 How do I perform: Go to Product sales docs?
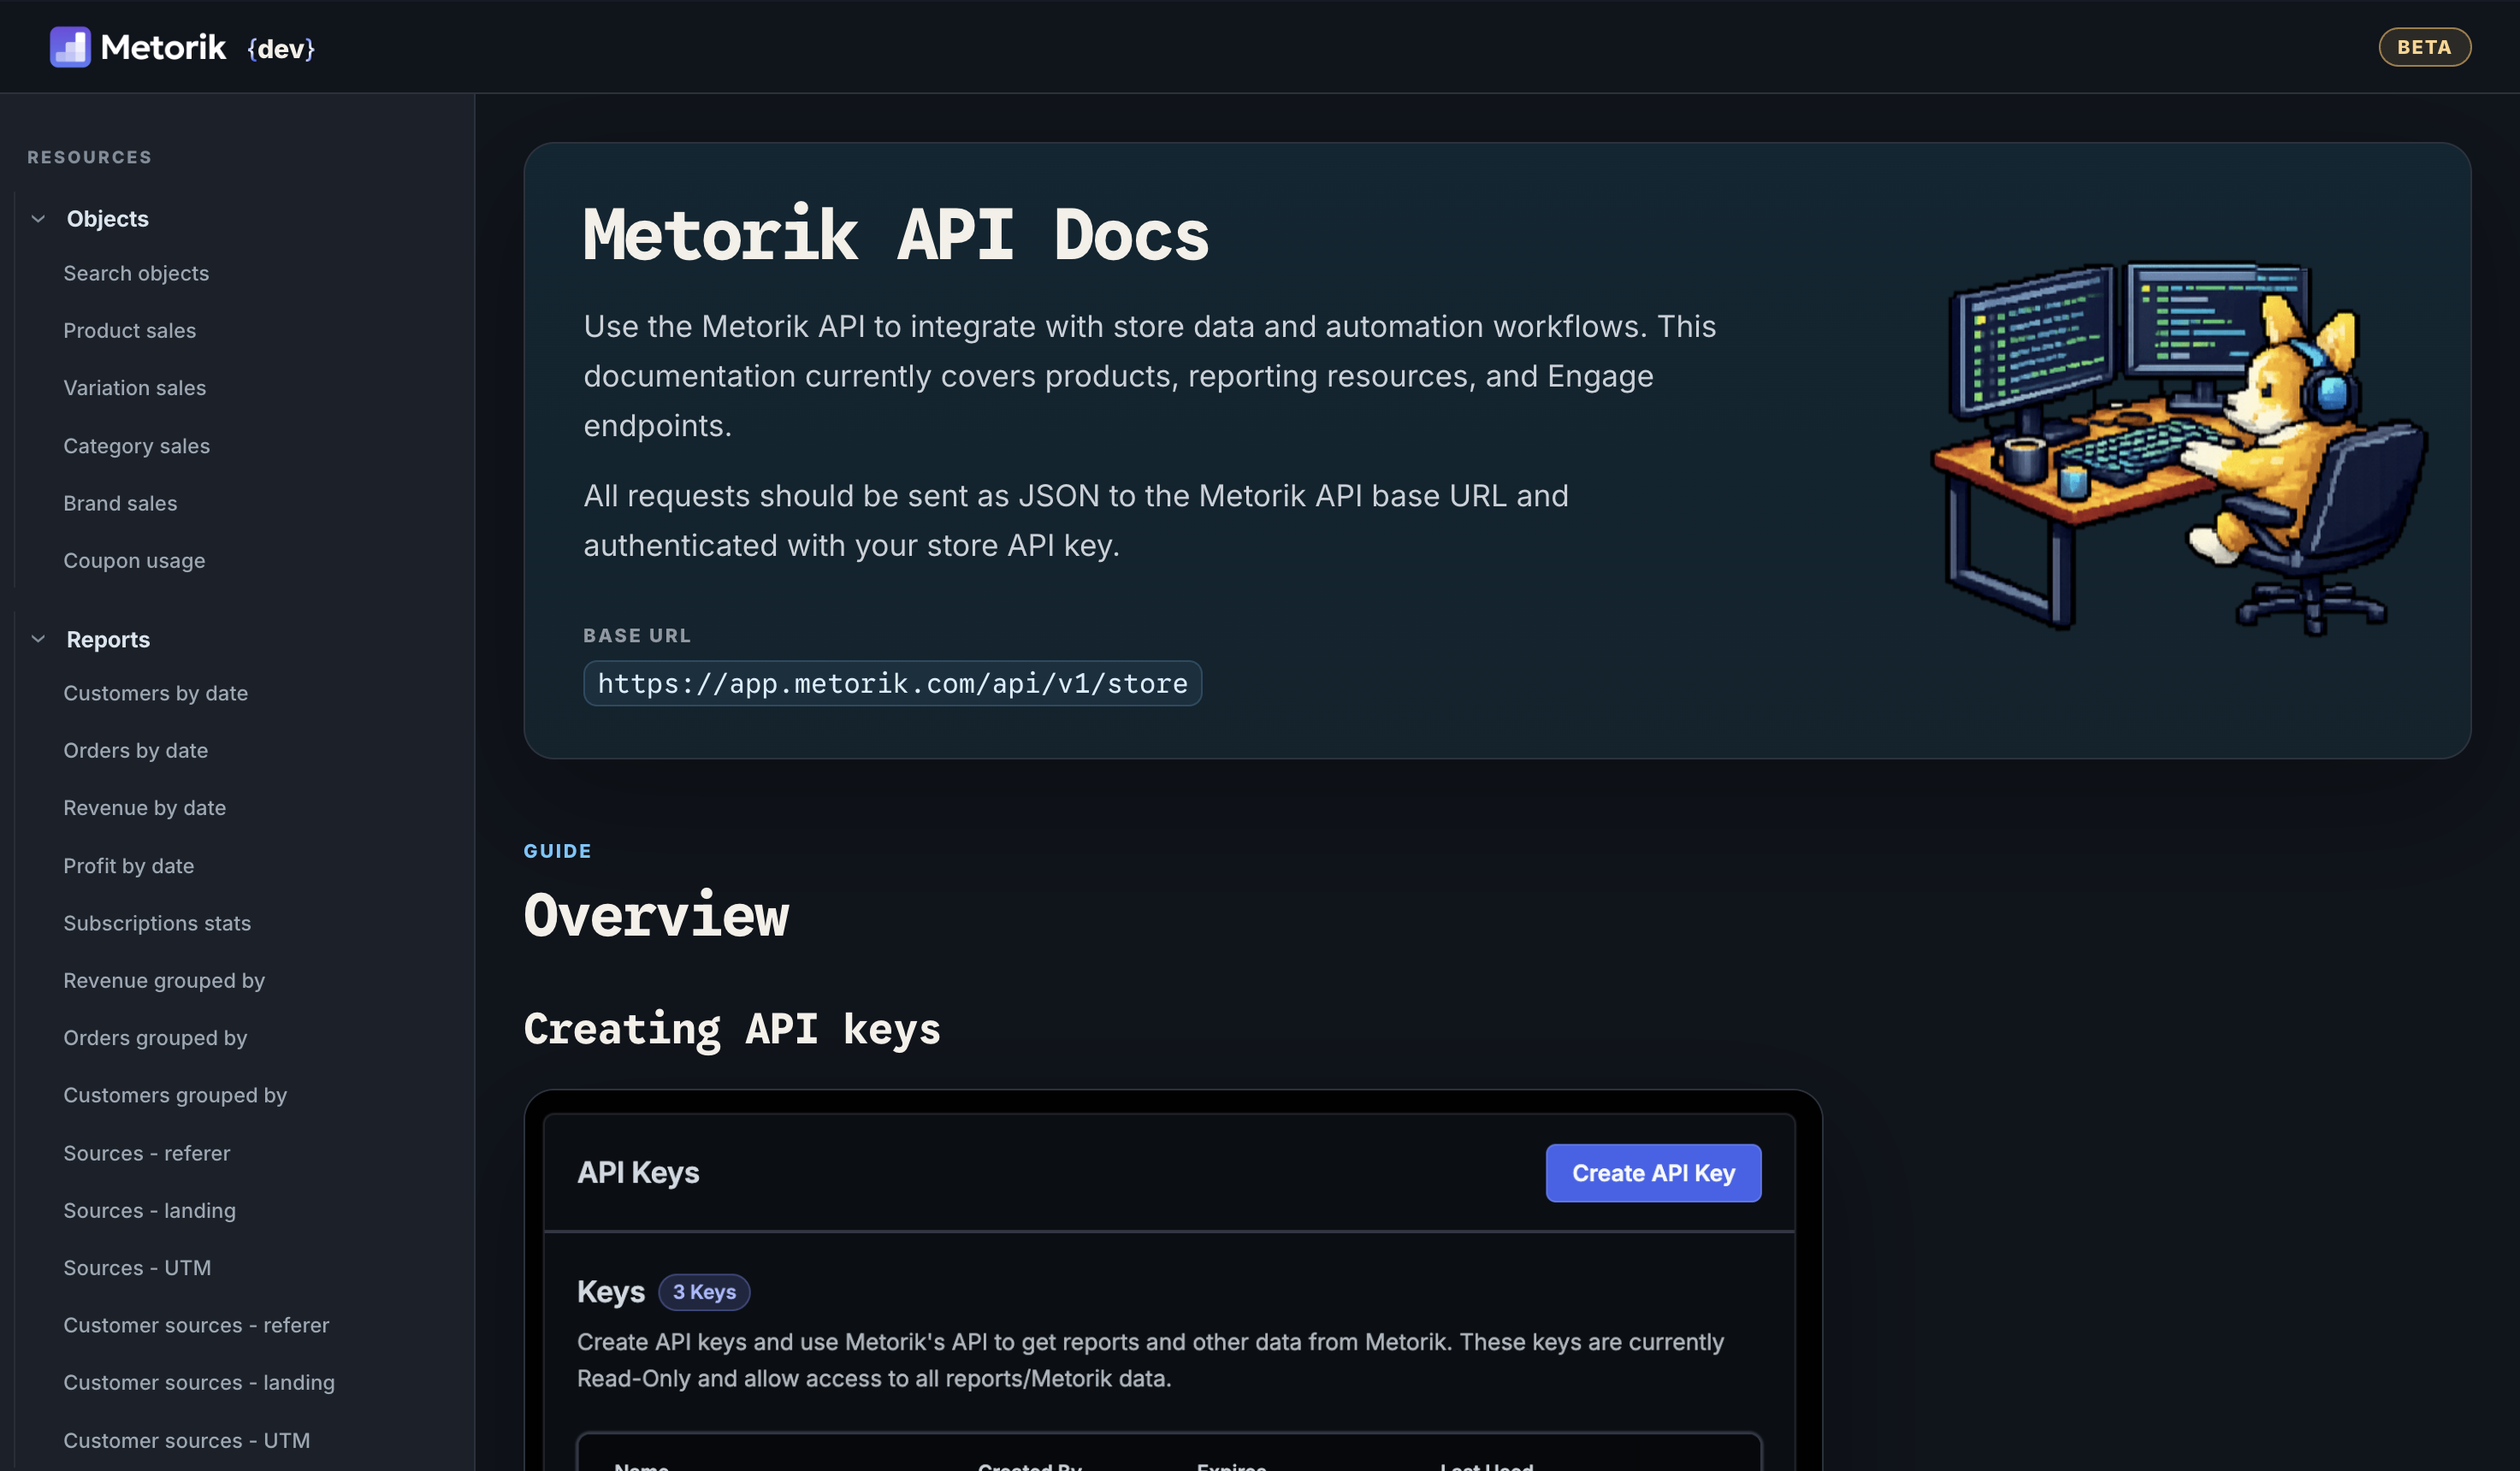coord(129,330)
